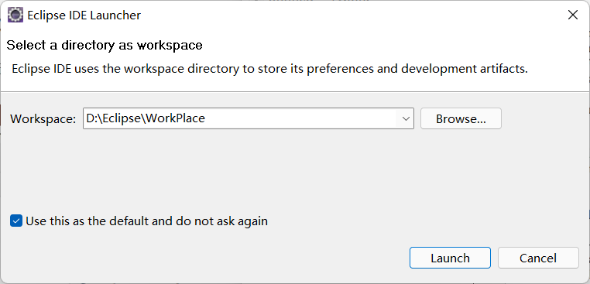Screen dimensions: 590x284
Task: Open recent workspaces list via chevron
Action: point(406,118)
